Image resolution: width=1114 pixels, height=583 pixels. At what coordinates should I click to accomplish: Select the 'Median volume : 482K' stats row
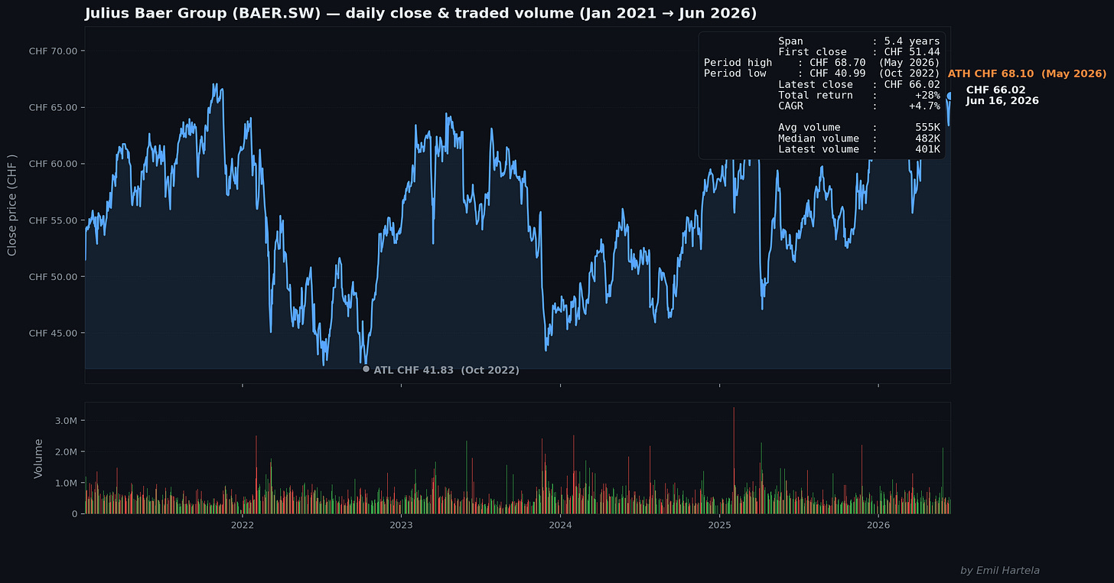click(x=859, y=138)
